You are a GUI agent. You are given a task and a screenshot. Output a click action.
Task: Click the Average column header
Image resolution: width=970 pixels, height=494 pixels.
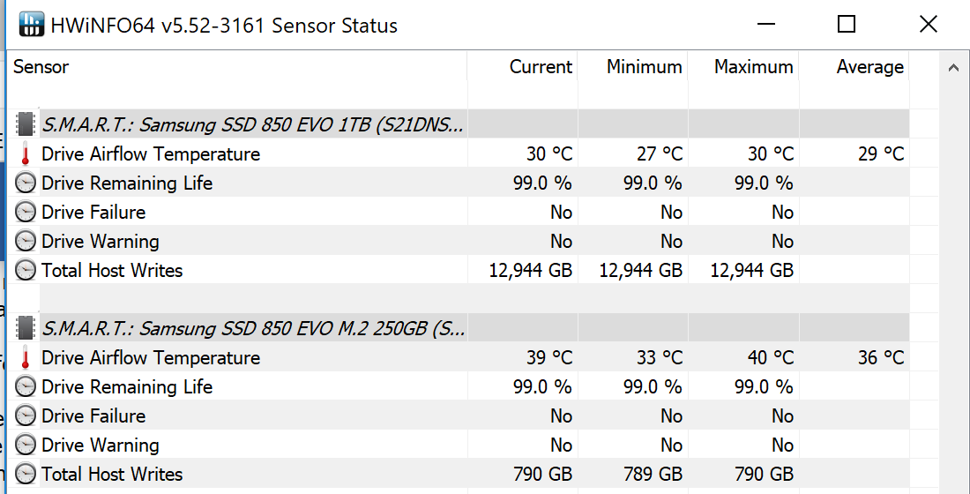pyautogui.click(x=869, y=67)
